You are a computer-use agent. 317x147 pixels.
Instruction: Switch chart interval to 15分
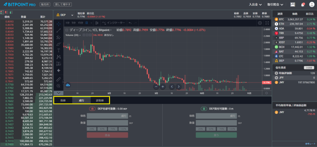80,23
